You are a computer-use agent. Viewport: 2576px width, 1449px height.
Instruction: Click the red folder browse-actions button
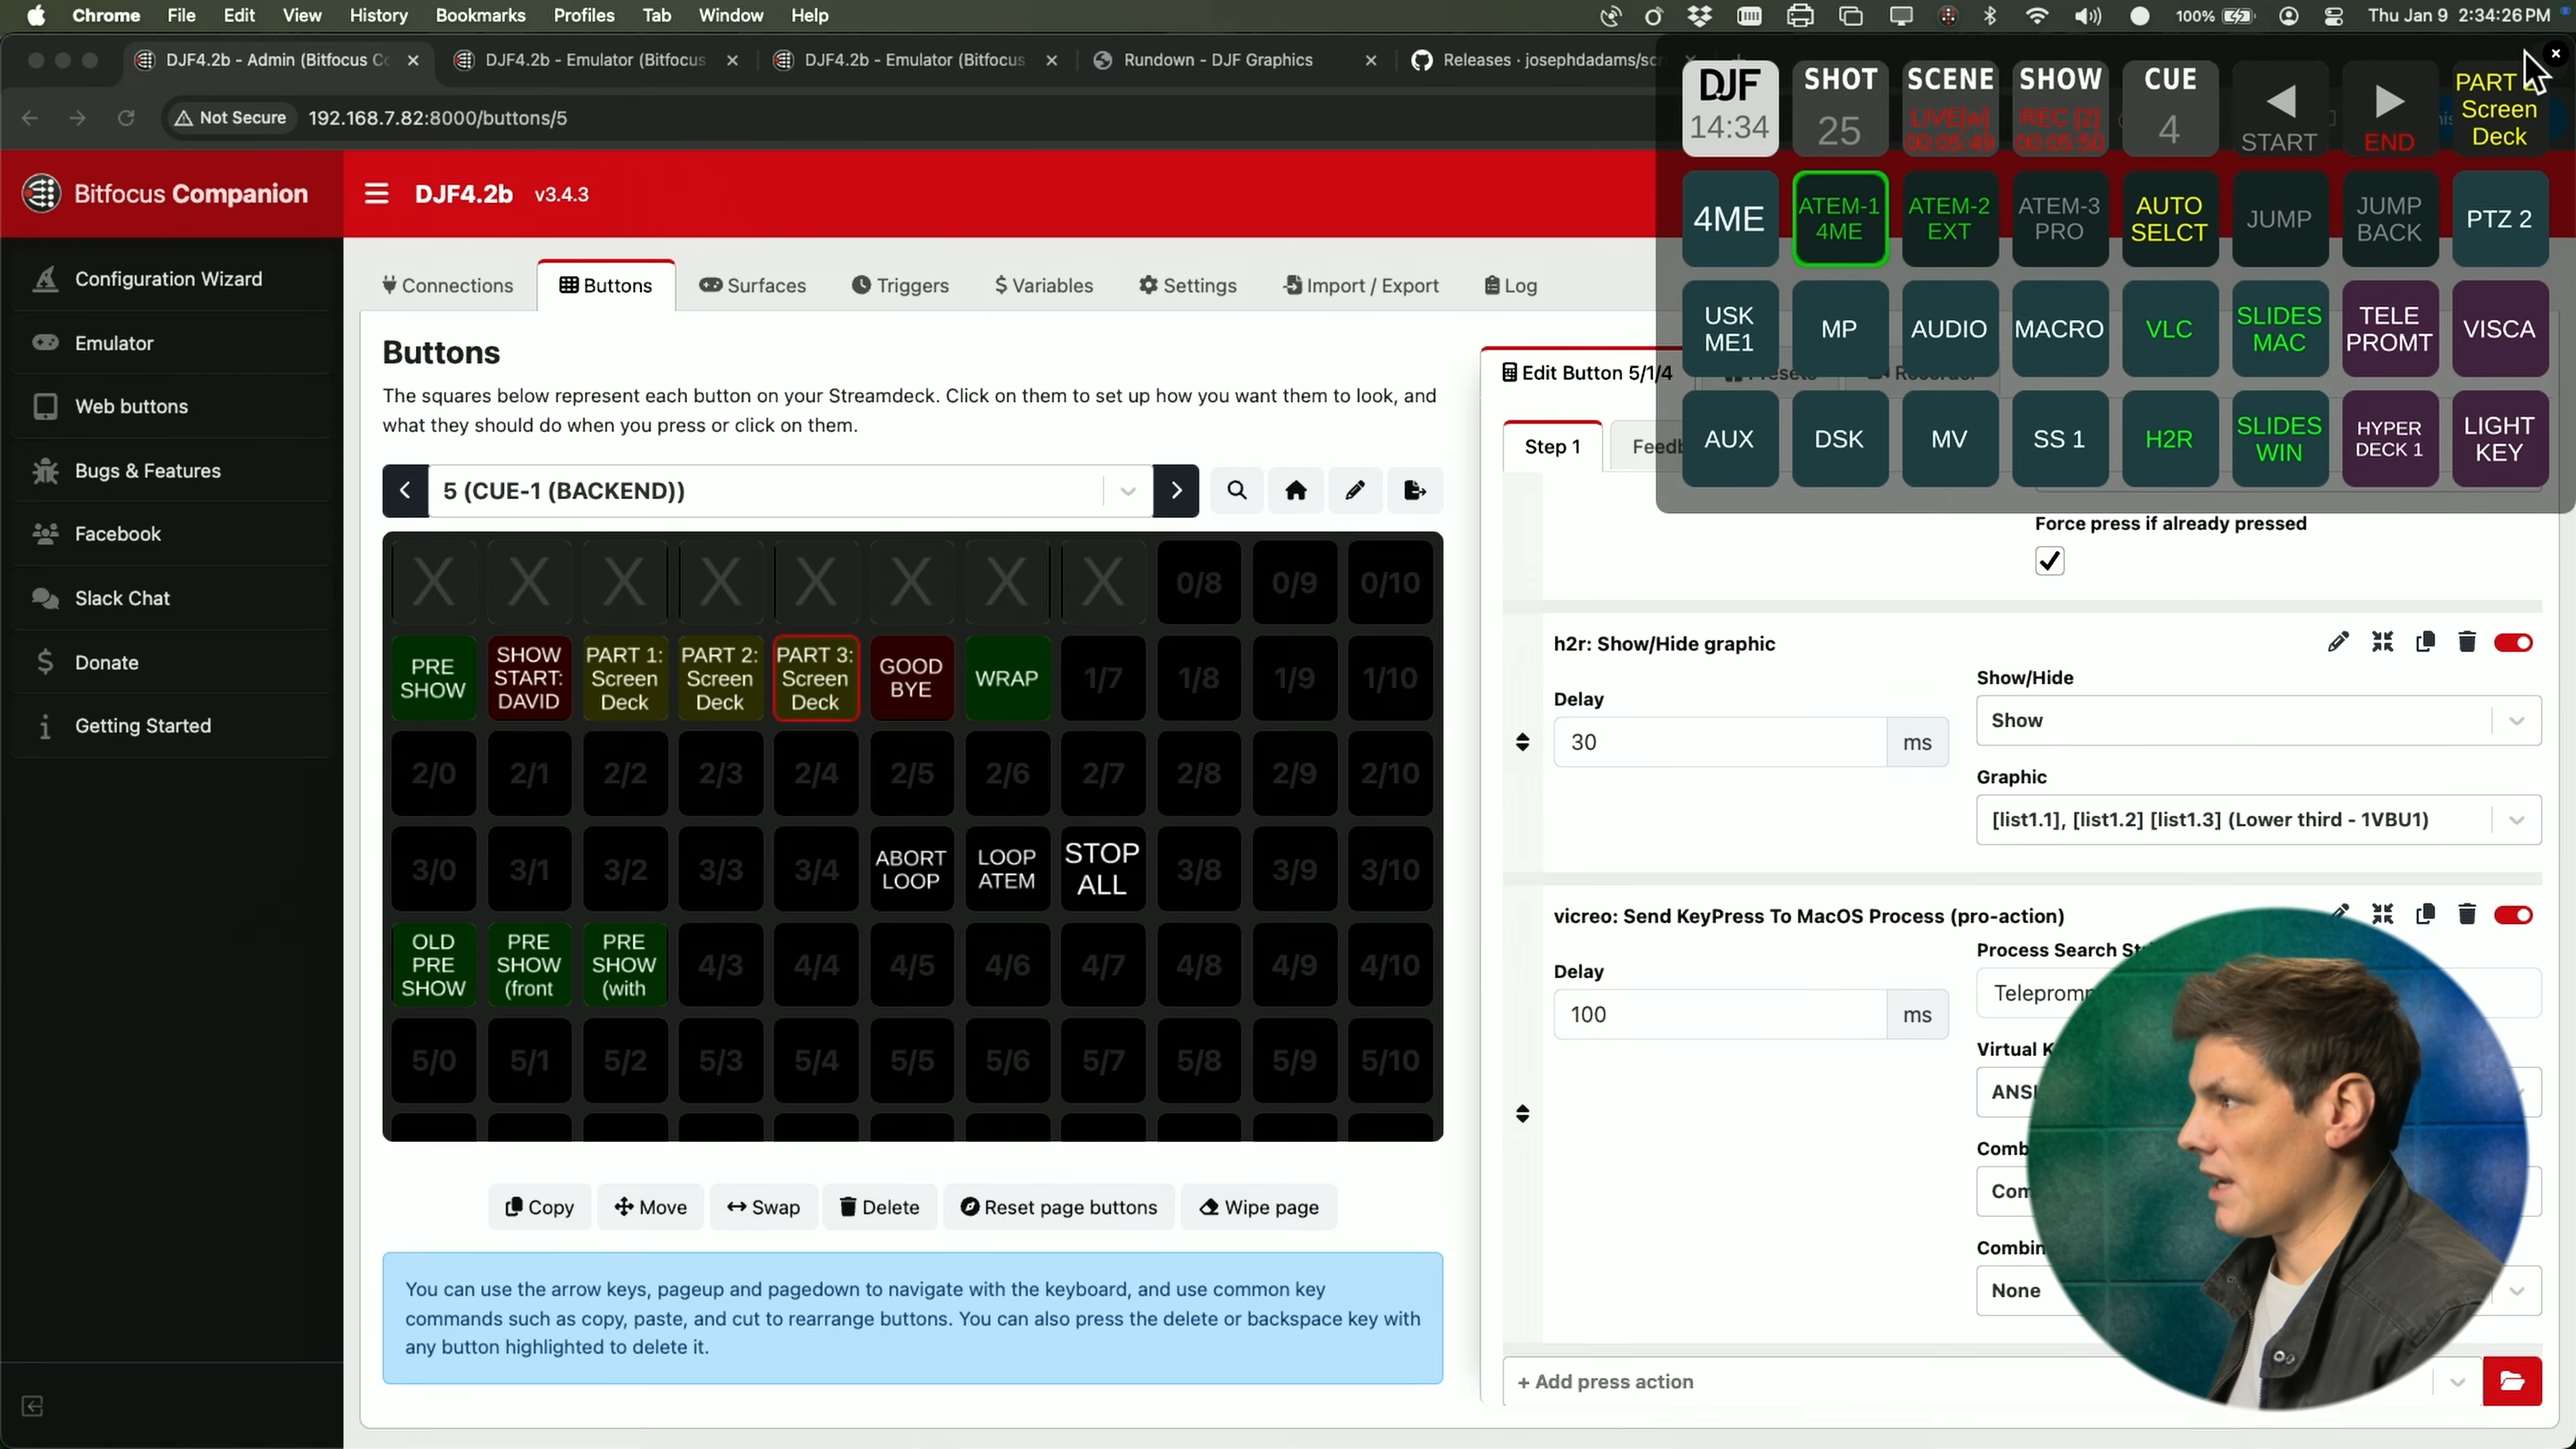2512,1381
